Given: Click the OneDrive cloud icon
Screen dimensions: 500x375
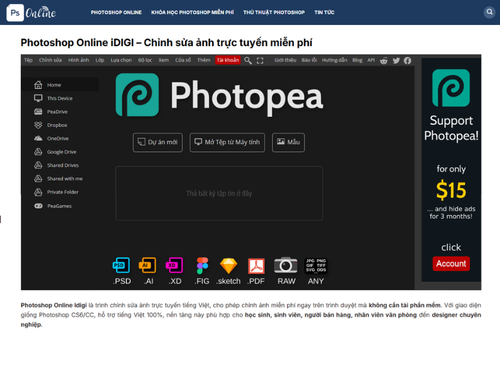Looking at the screenshot, I should tap(38, 138).
